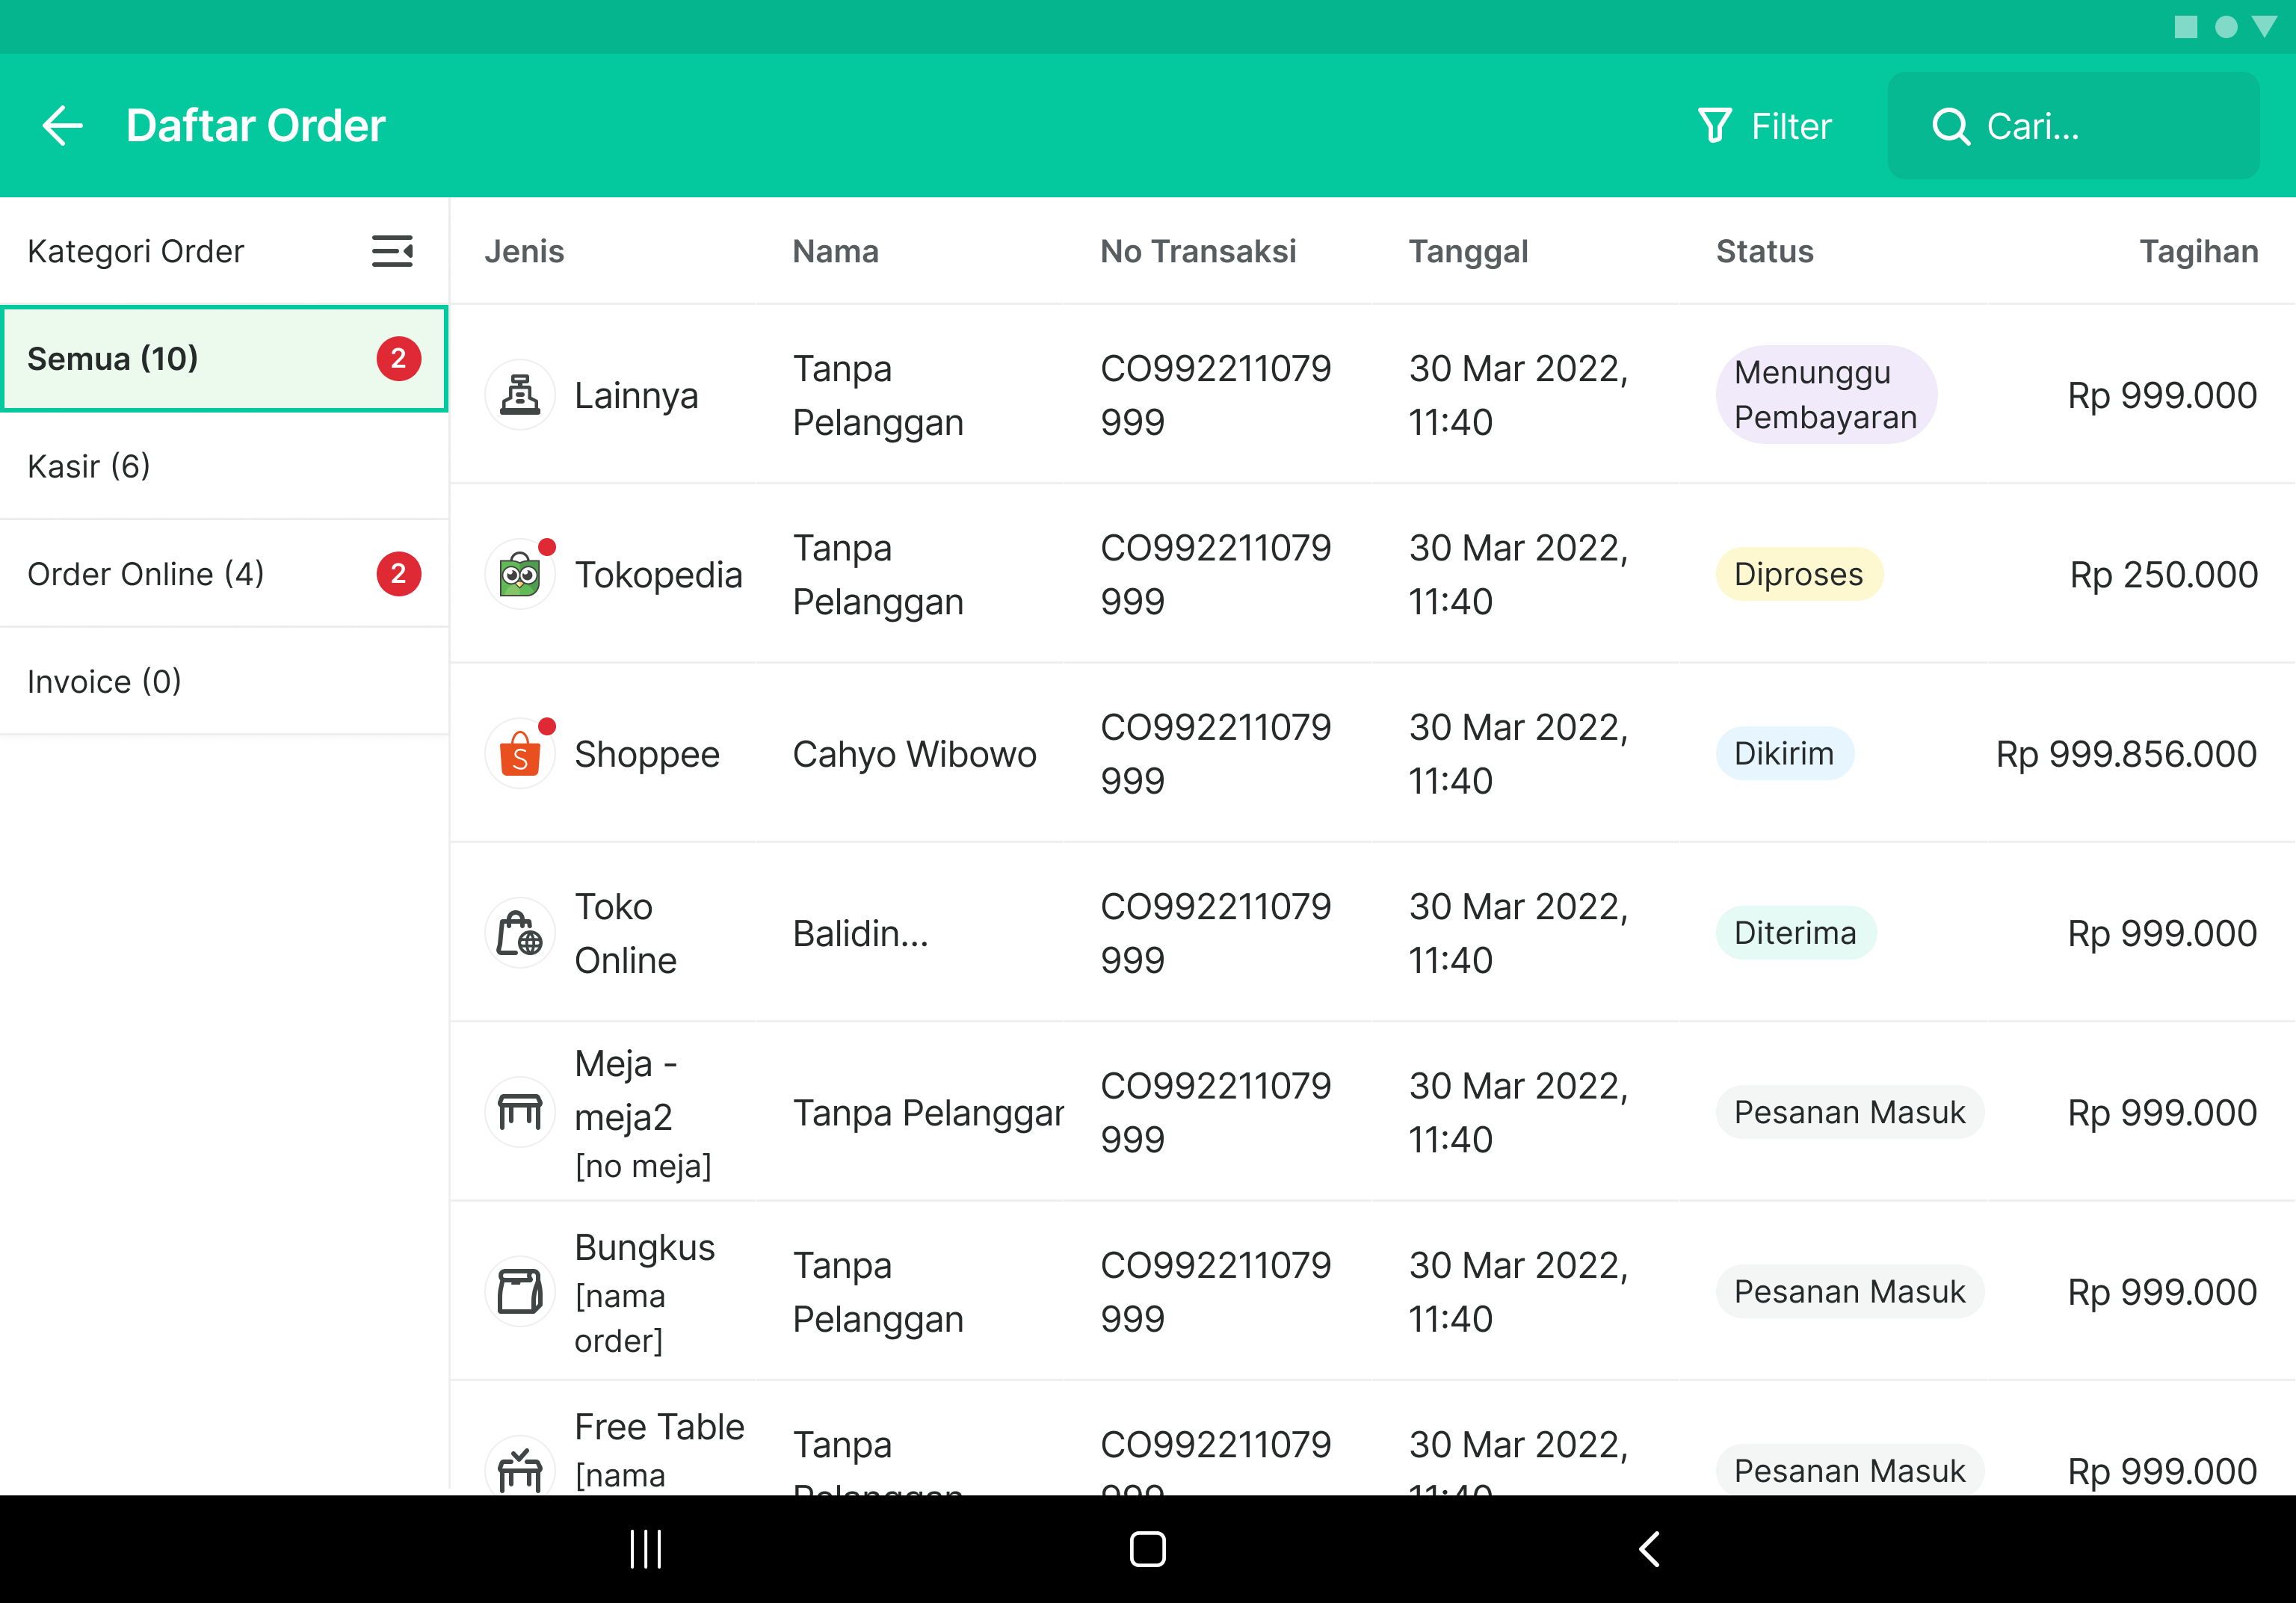
Task: Tap the Menunggu Pembayaran status badge
Action: click(x=1825, y=395)
